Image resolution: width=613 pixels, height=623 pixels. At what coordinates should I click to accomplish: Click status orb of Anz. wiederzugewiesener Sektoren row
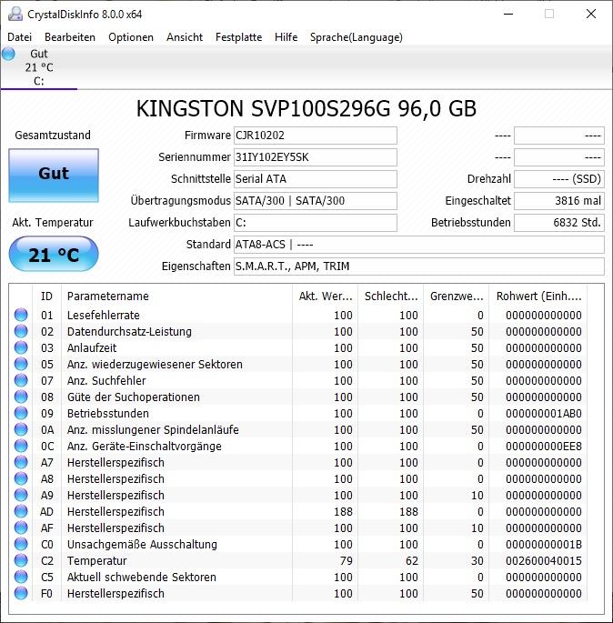[21, 364]
